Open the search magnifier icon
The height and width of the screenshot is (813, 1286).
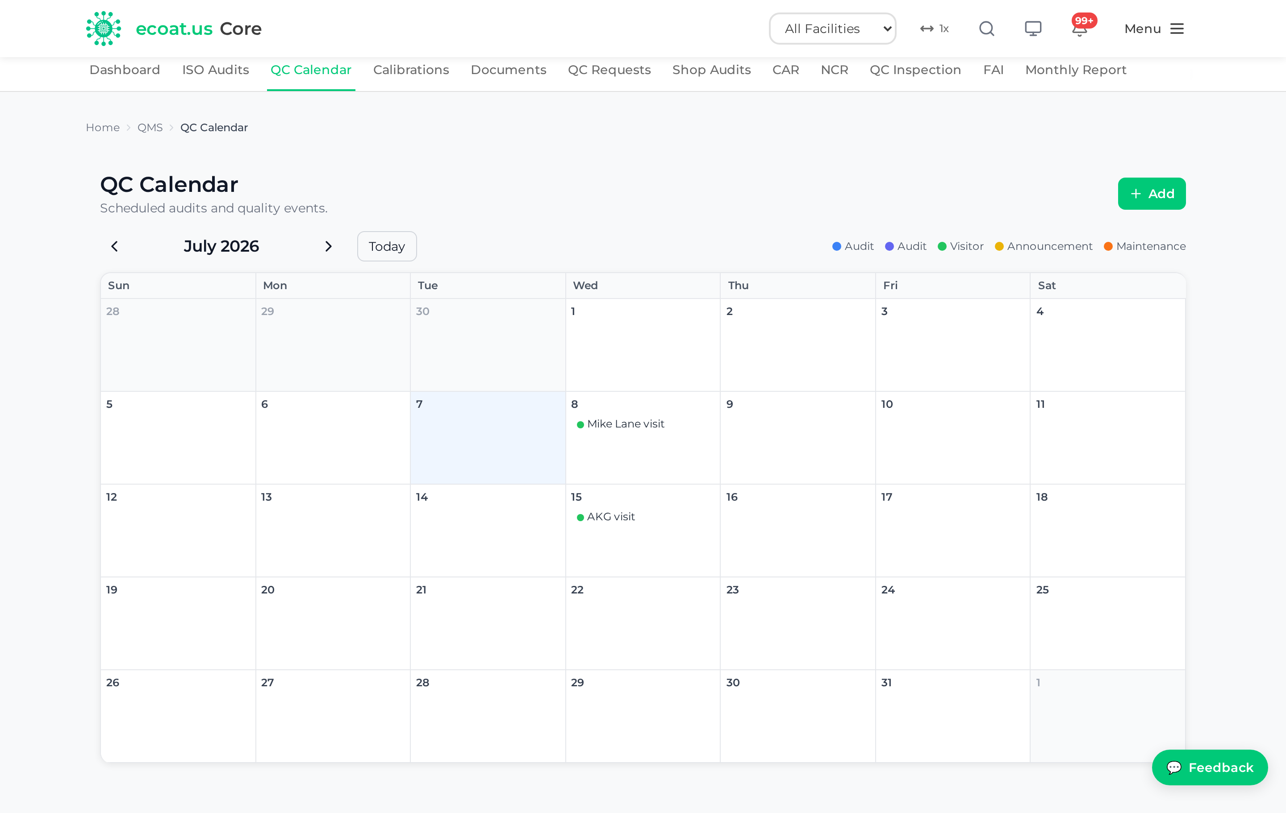pos(986,28)
